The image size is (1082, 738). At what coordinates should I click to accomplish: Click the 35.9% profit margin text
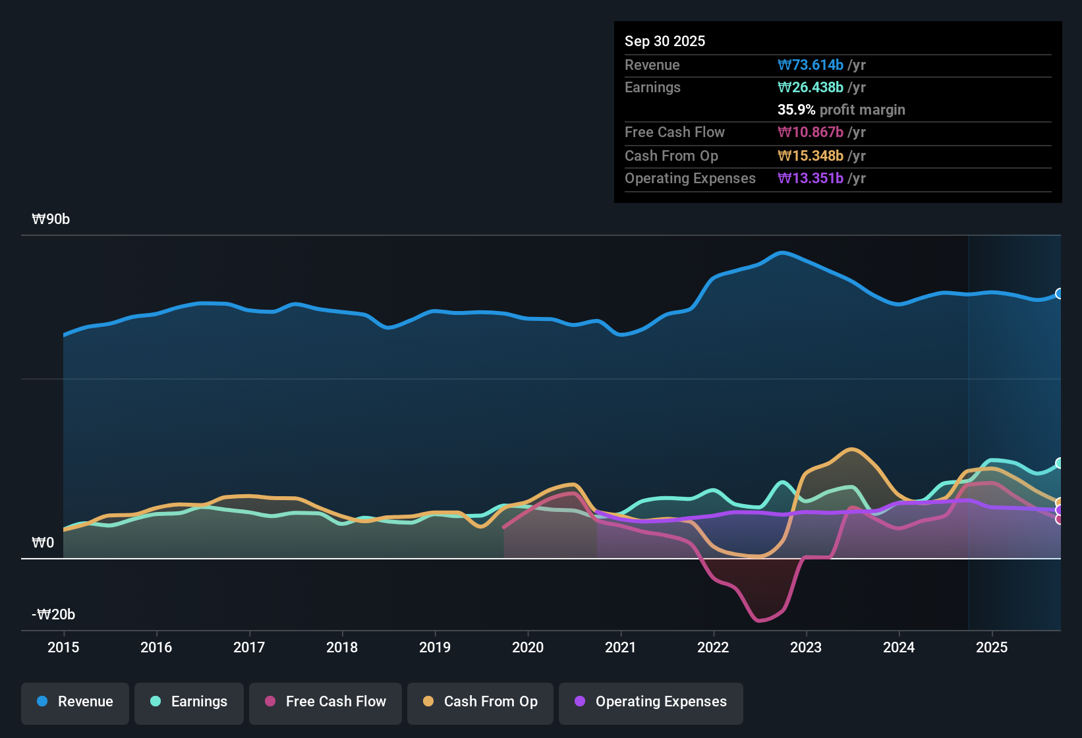click(841, 110)
